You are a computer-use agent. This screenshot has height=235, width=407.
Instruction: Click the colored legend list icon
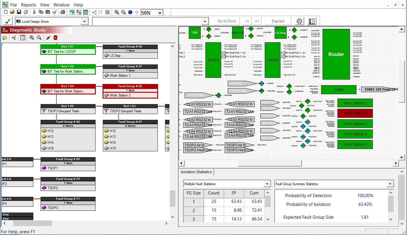(312, 21)
